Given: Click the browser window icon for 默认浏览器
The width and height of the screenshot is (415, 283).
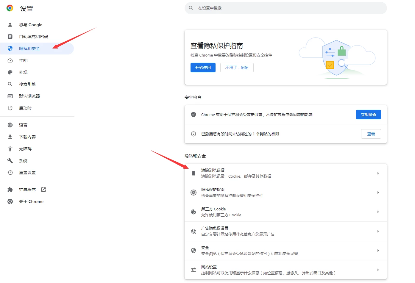Looking at the screenshot, I should point(10,96).
